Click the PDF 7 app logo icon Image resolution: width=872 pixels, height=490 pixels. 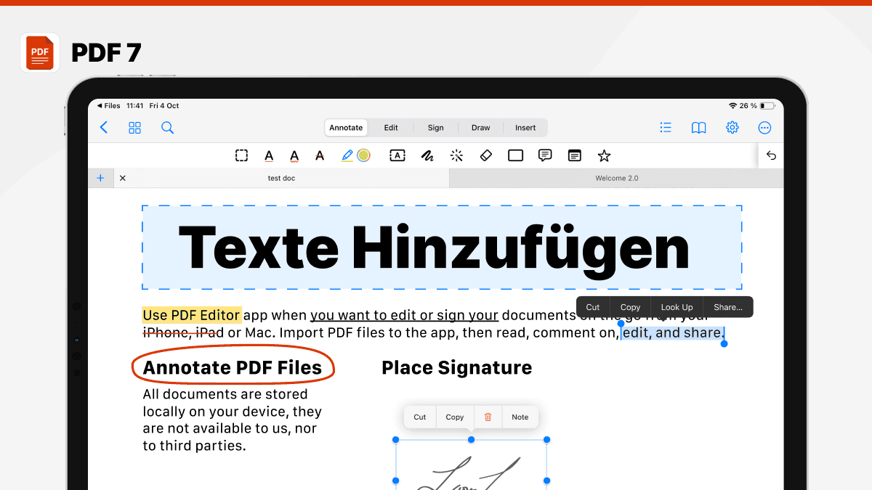pos(40,52)
